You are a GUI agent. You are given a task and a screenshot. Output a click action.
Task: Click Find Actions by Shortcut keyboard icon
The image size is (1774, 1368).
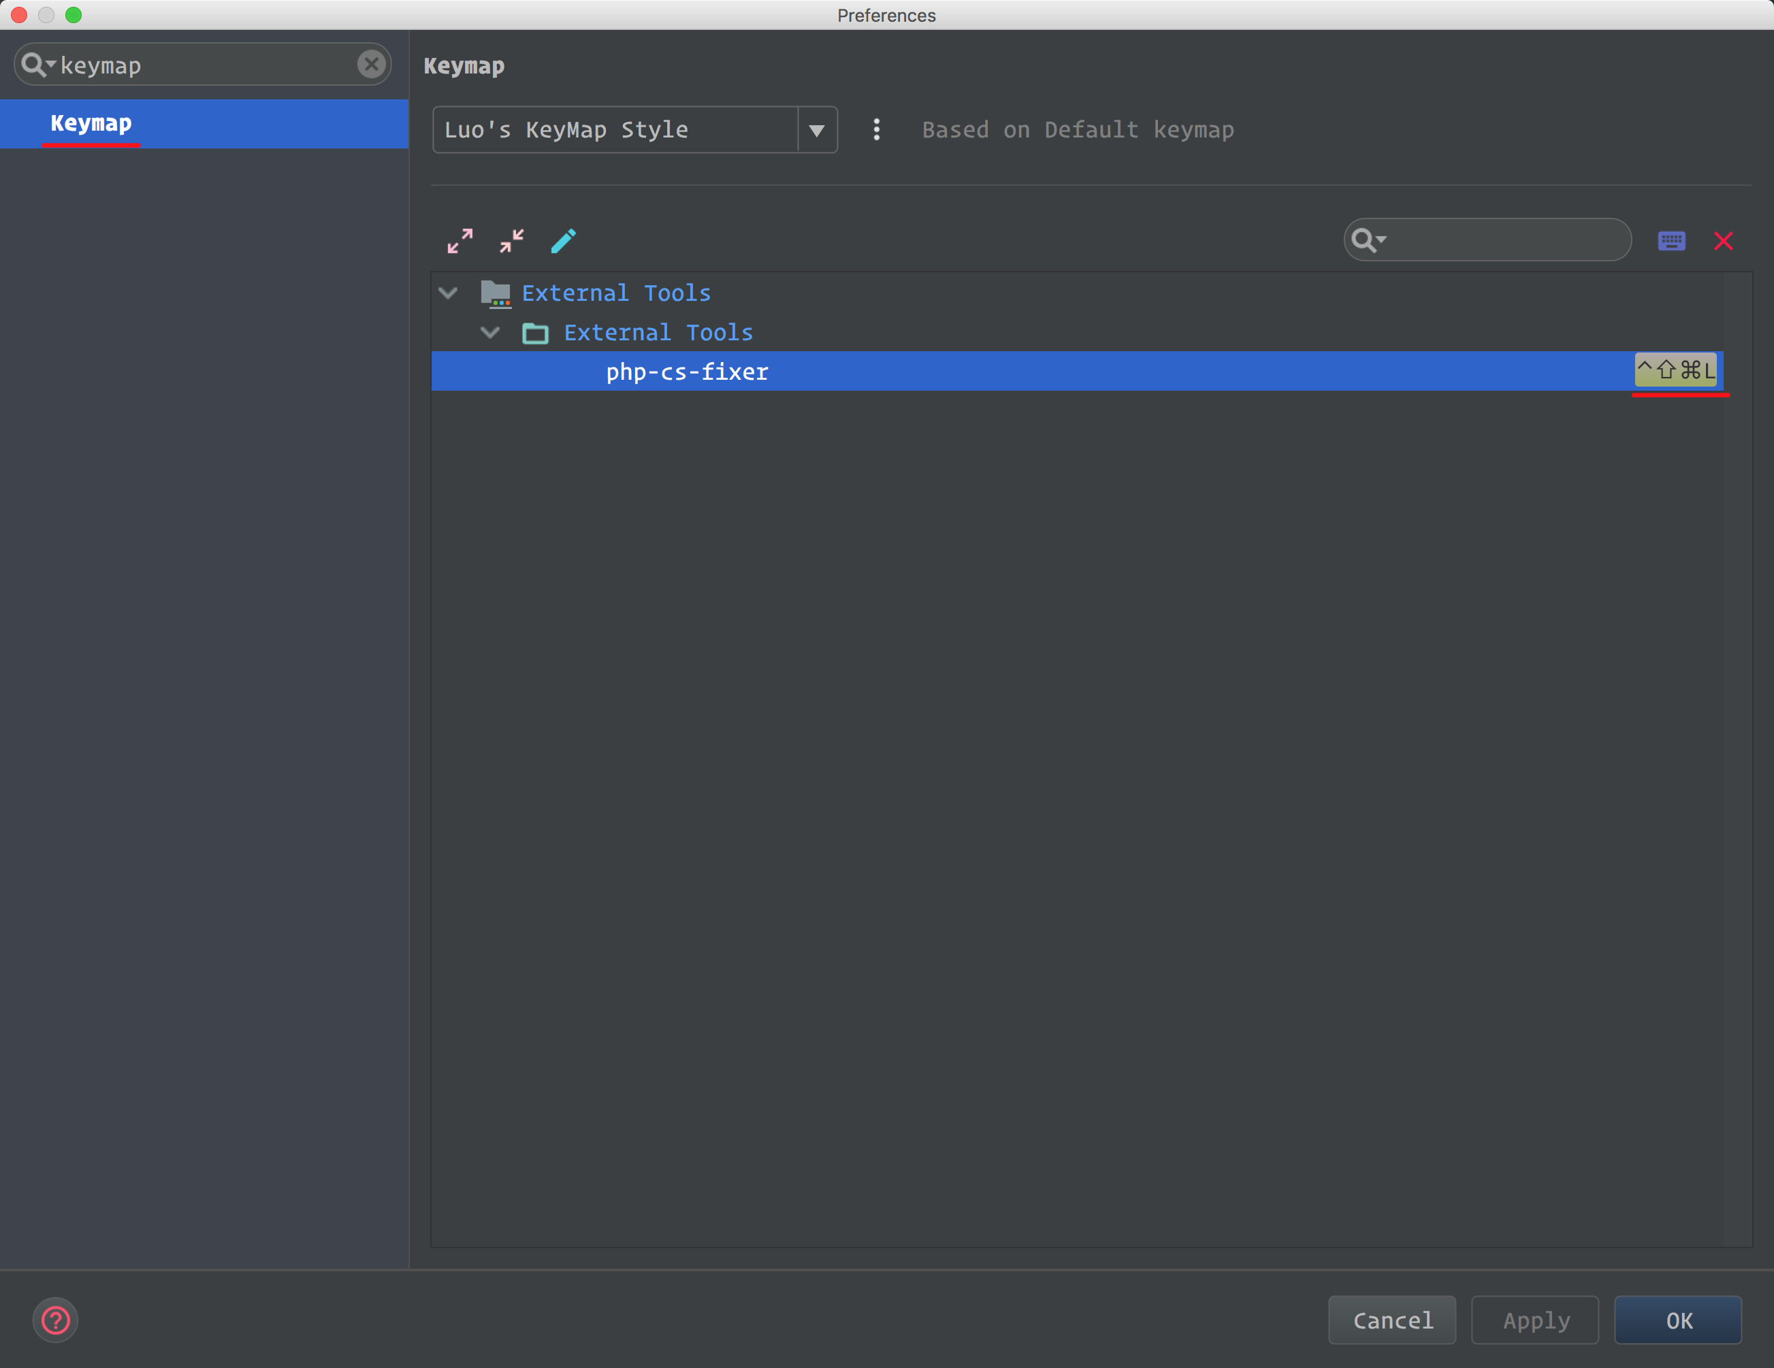pyautogui.click(x=1671, y=240)
